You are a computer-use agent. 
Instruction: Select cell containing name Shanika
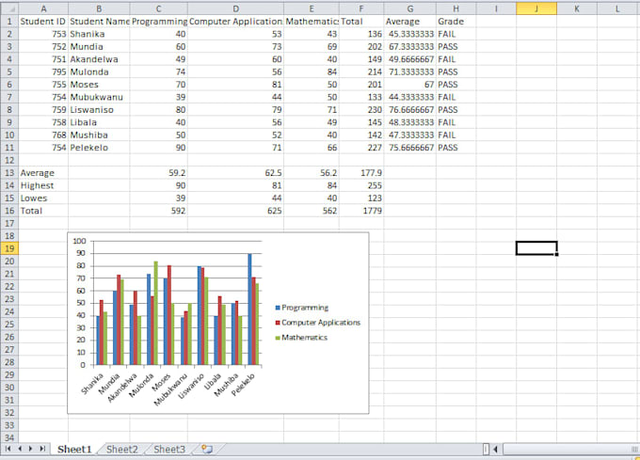coord(99,34)
